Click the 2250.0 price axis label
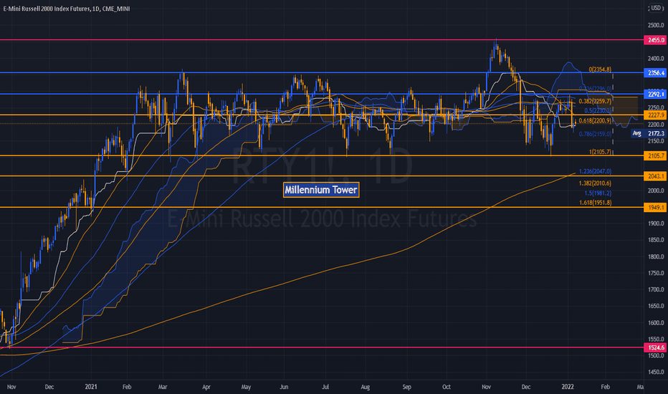This screenshot has width=668, height=394. coord(656,107)
